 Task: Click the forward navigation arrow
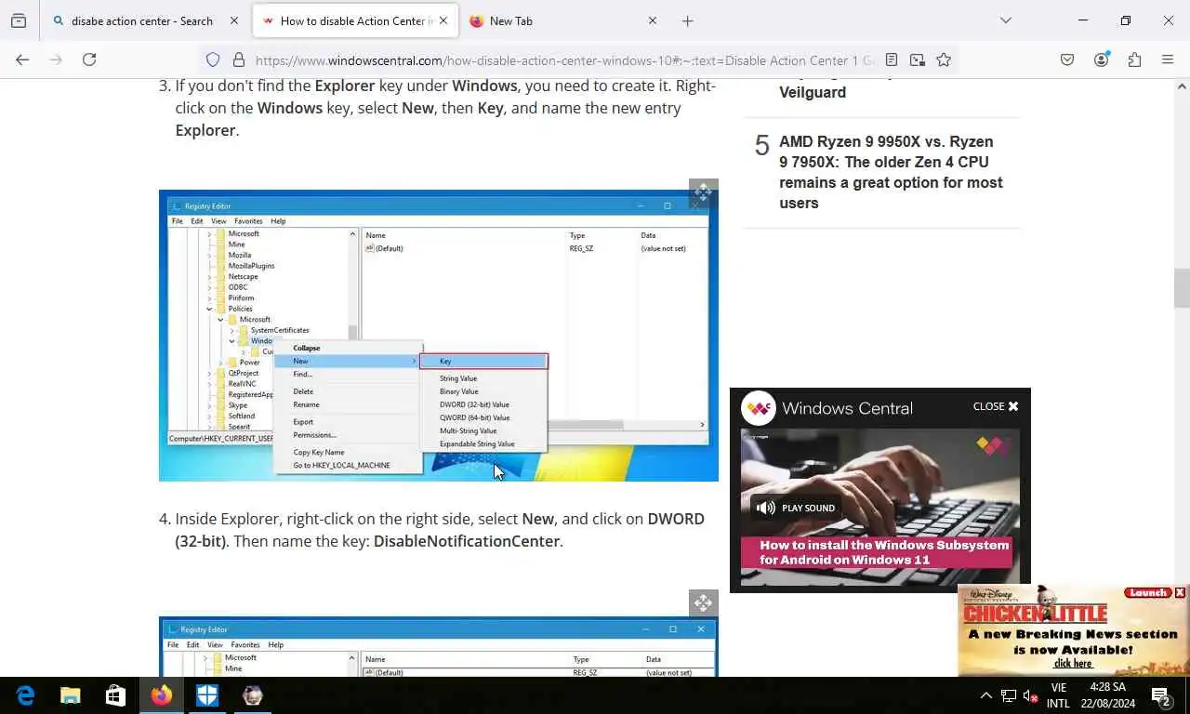(56, 59)
